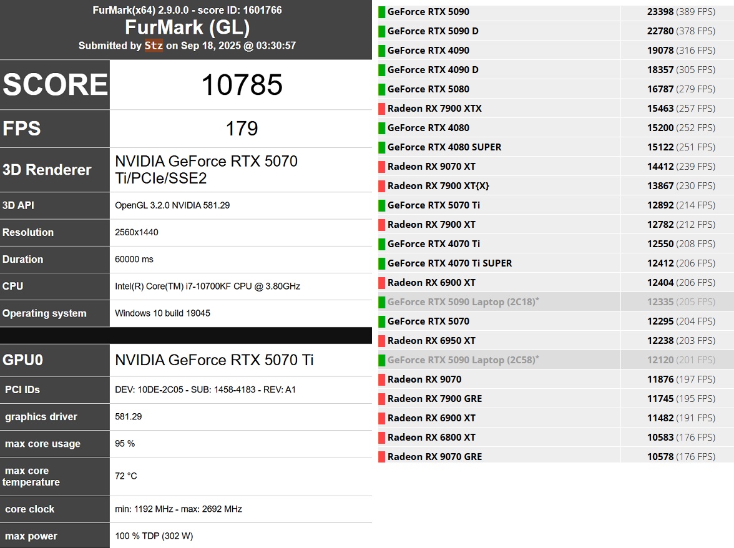Select the PCI IDs value text
The image size is (734, 548).
coord(205,390)
